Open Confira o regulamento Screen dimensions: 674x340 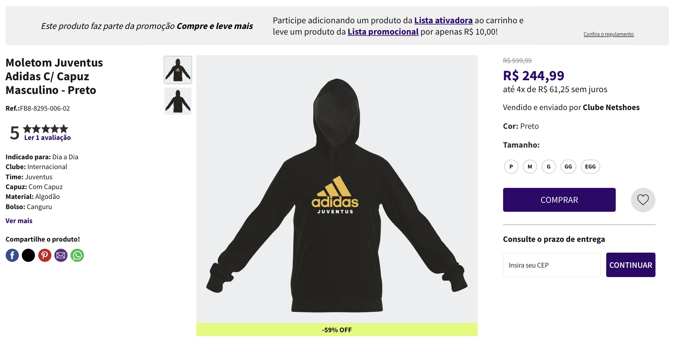point(609,34)
